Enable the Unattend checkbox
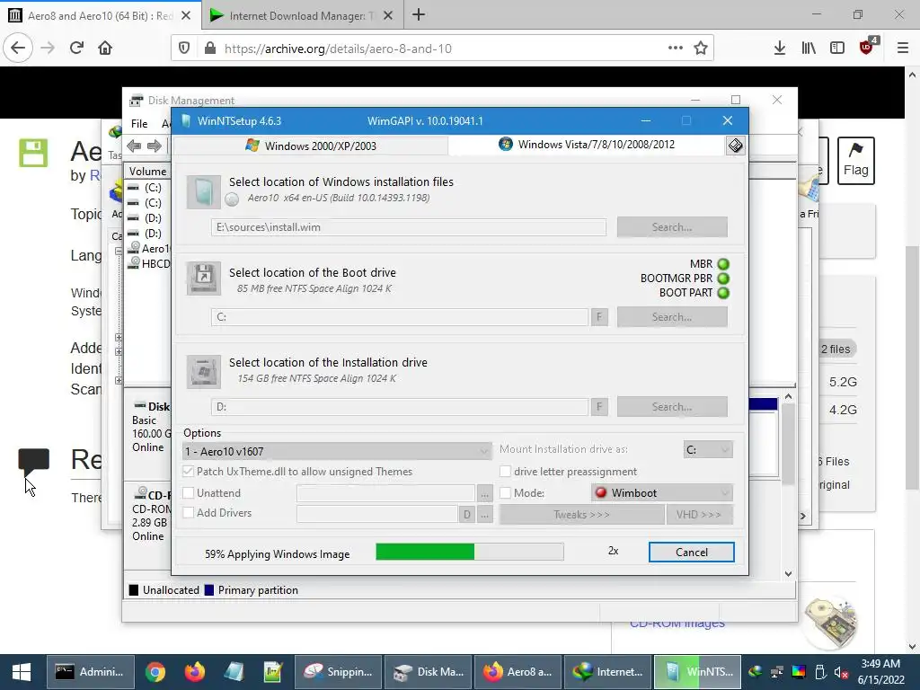This screenshot has width=920, height=690. tap(189, 493)
